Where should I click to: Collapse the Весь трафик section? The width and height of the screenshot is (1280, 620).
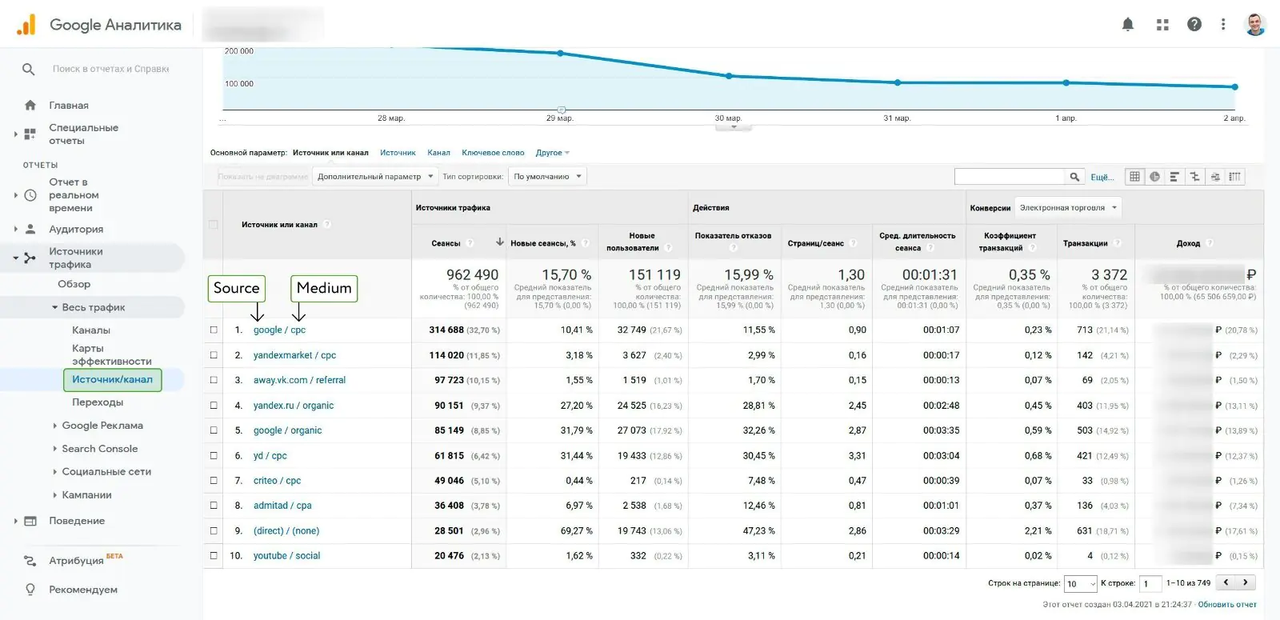[55, 307]
